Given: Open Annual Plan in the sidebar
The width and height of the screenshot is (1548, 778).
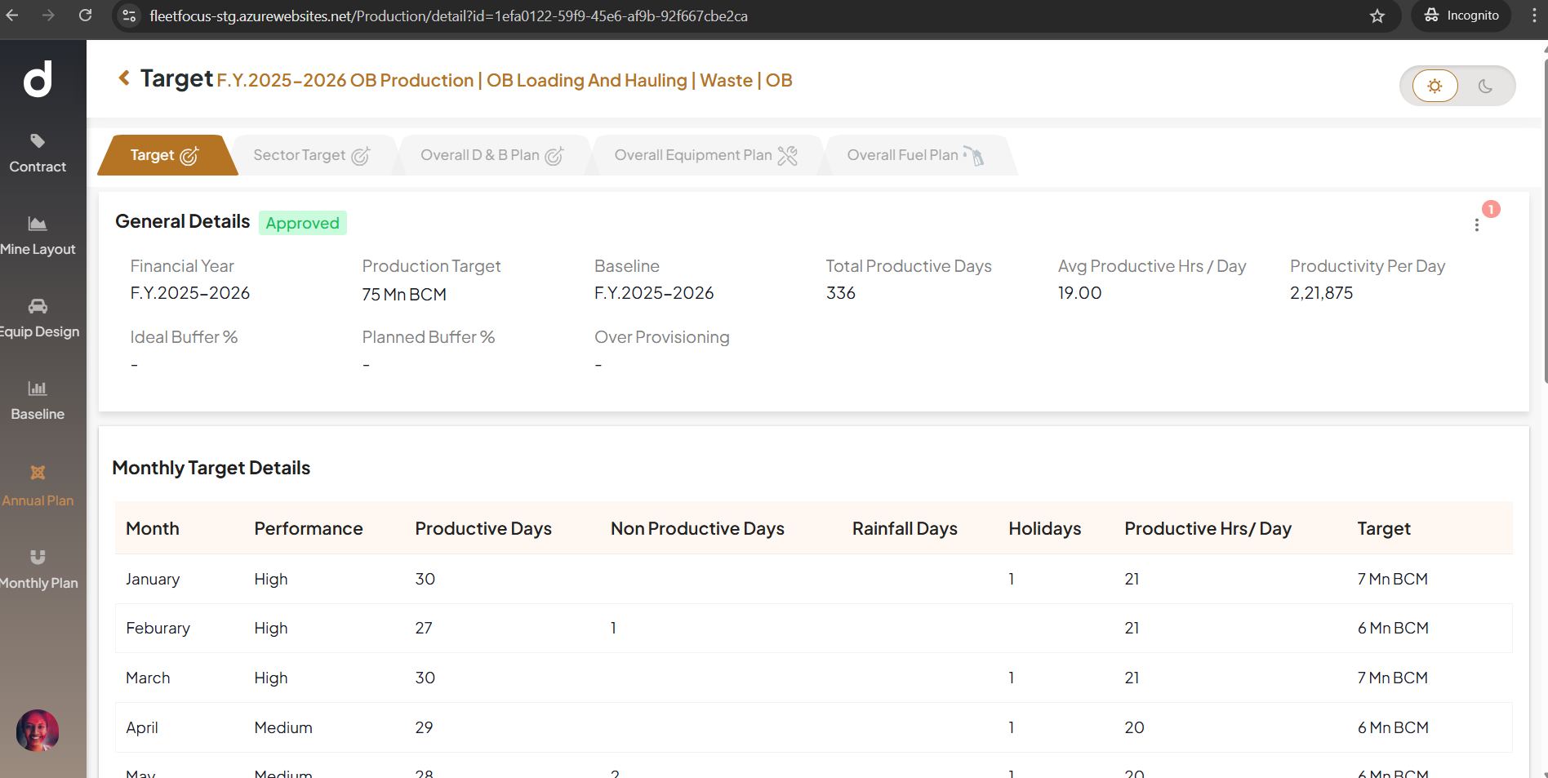Looking at the screenshot, I should pos(38,486).
